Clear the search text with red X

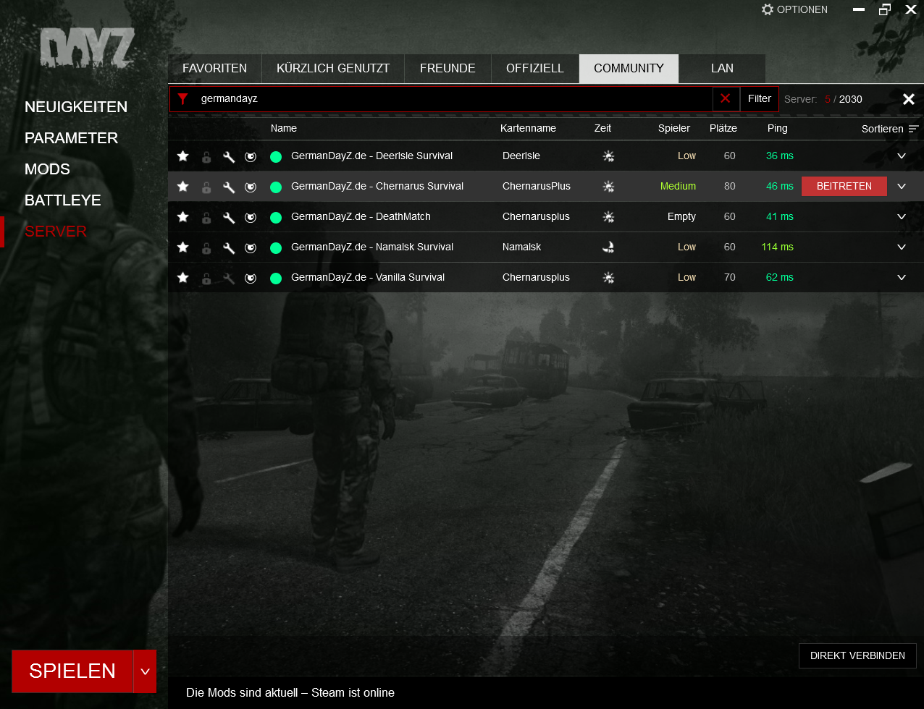[x=725, y=99]
